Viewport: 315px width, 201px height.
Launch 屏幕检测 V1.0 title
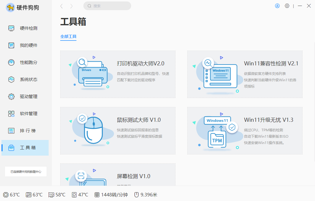[133, 176]
